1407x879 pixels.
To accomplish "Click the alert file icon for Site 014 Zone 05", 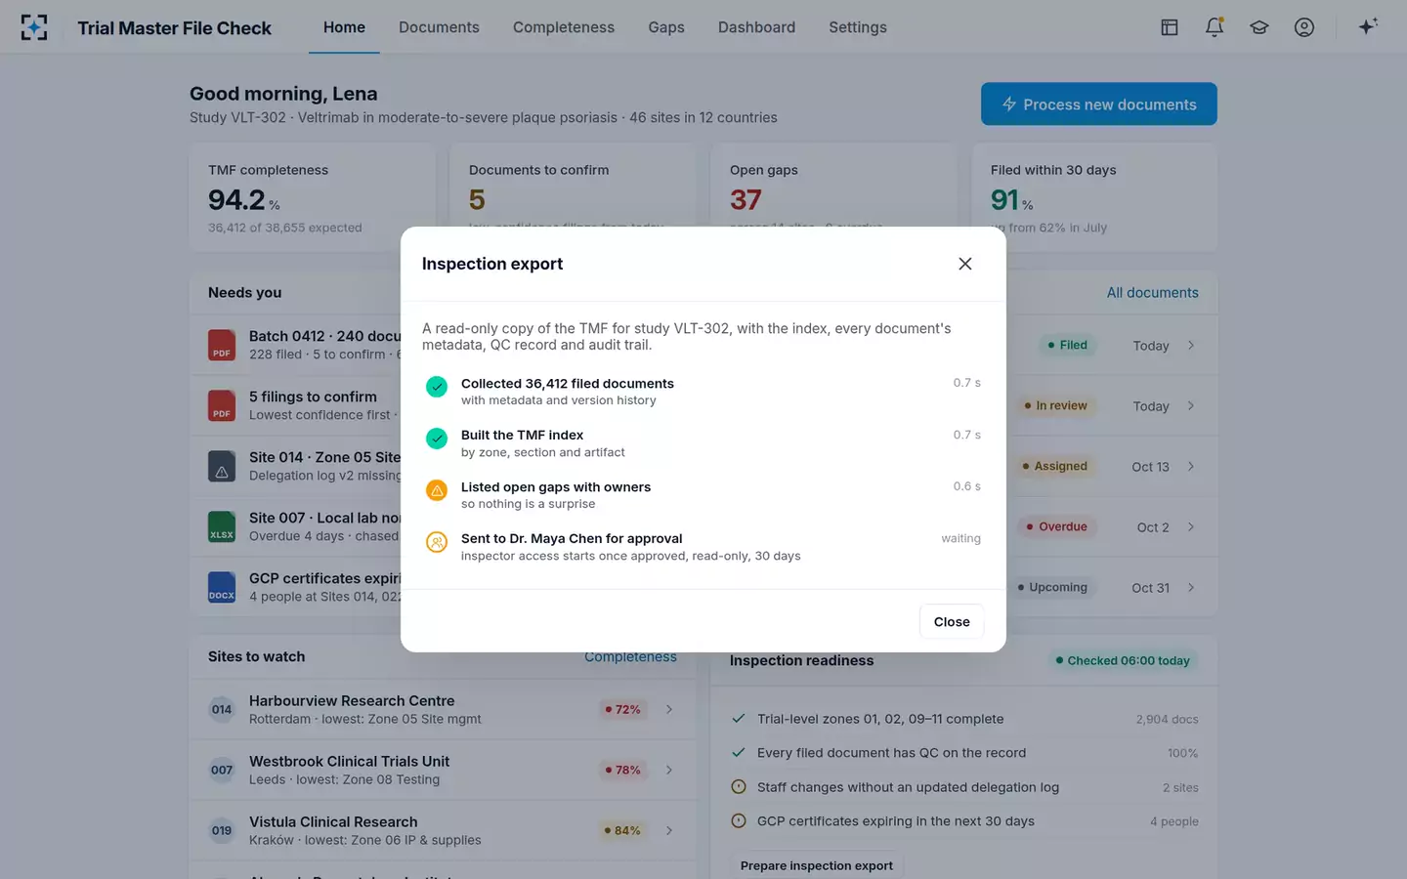I will tap(222, 466).
